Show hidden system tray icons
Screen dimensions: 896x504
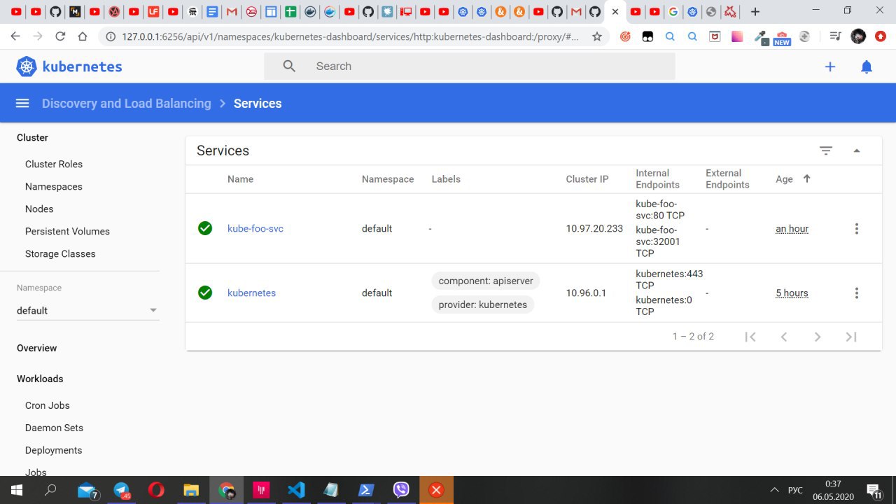[774, 490]
